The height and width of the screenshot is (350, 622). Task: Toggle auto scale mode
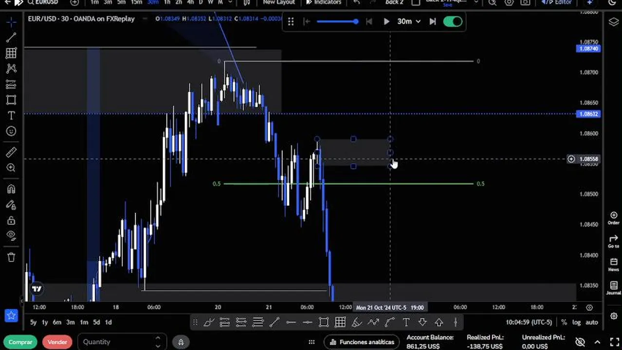(591, 322)
